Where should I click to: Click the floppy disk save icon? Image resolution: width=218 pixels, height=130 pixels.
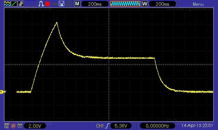tap(61, 4)
